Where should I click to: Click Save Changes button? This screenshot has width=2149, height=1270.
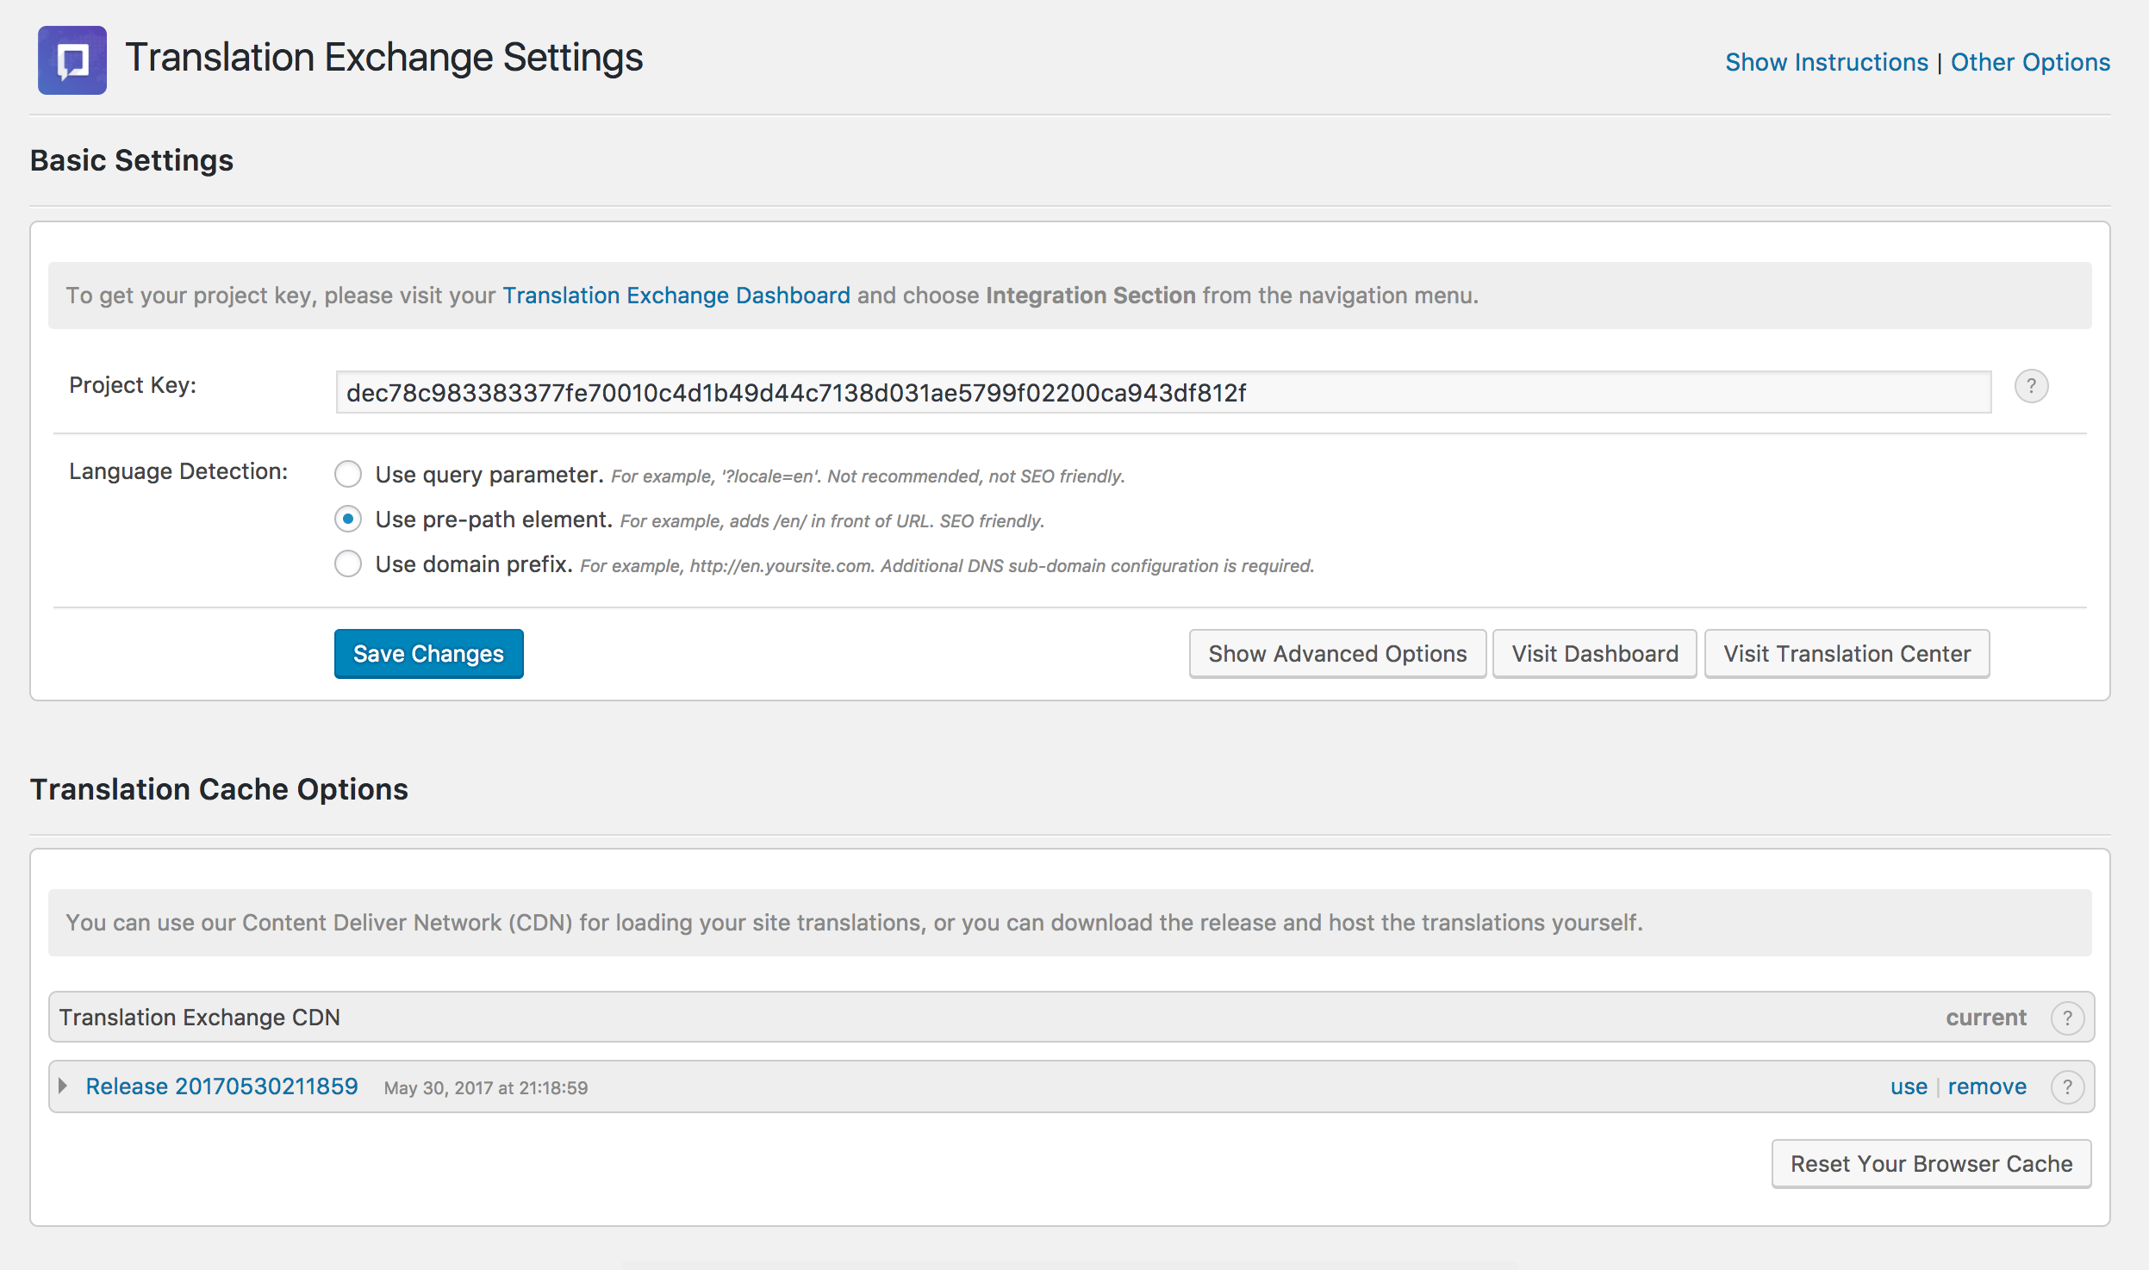coord(428,654)
